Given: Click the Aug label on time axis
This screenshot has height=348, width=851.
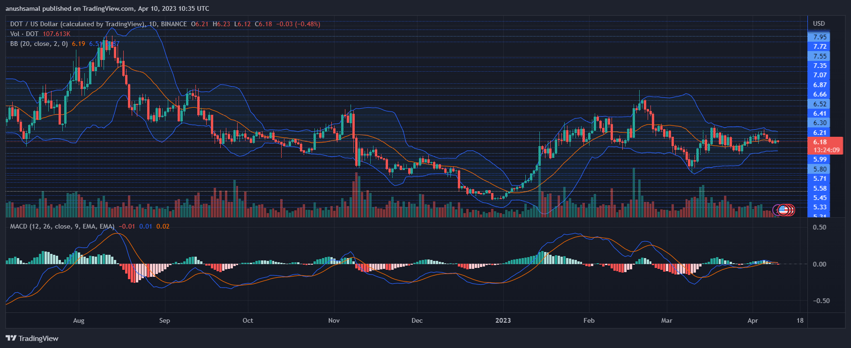Looking at the screenshot, I should (79, 320).
